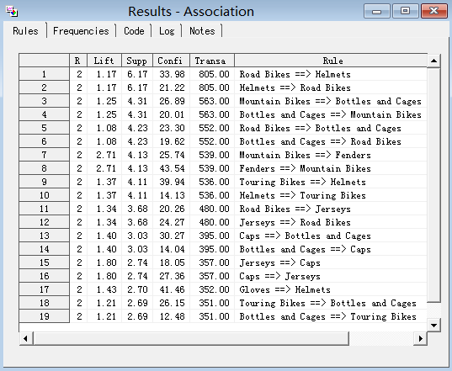452x371 pixels.
Task: Select the Rules tab
Action: click(25, 31)
